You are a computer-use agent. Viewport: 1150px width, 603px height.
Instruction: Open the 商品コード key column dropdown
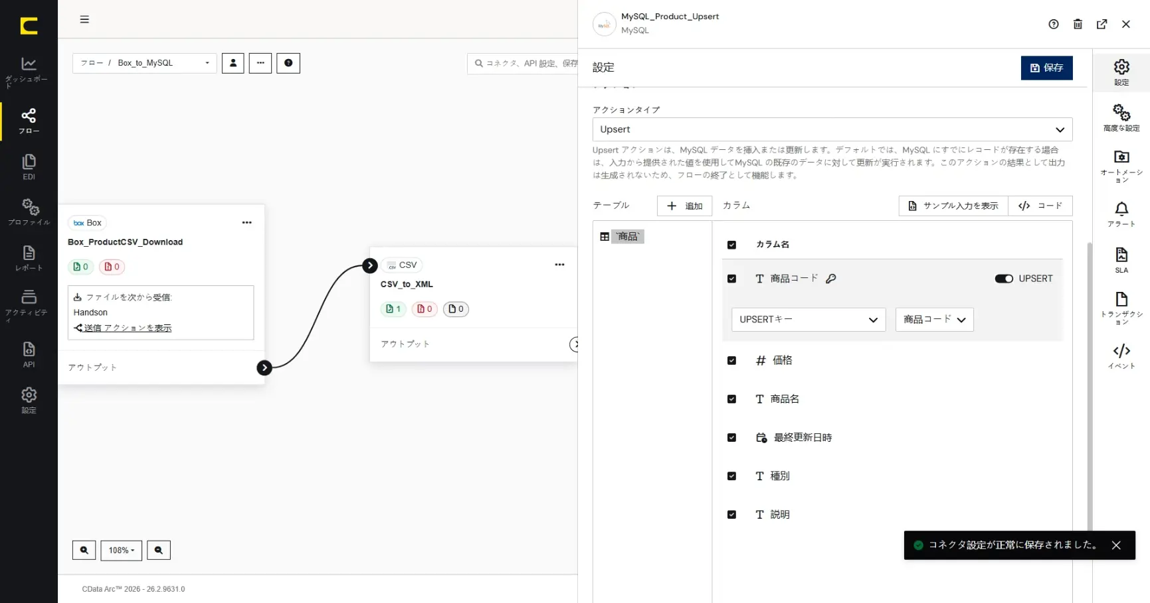pos(934,320)
